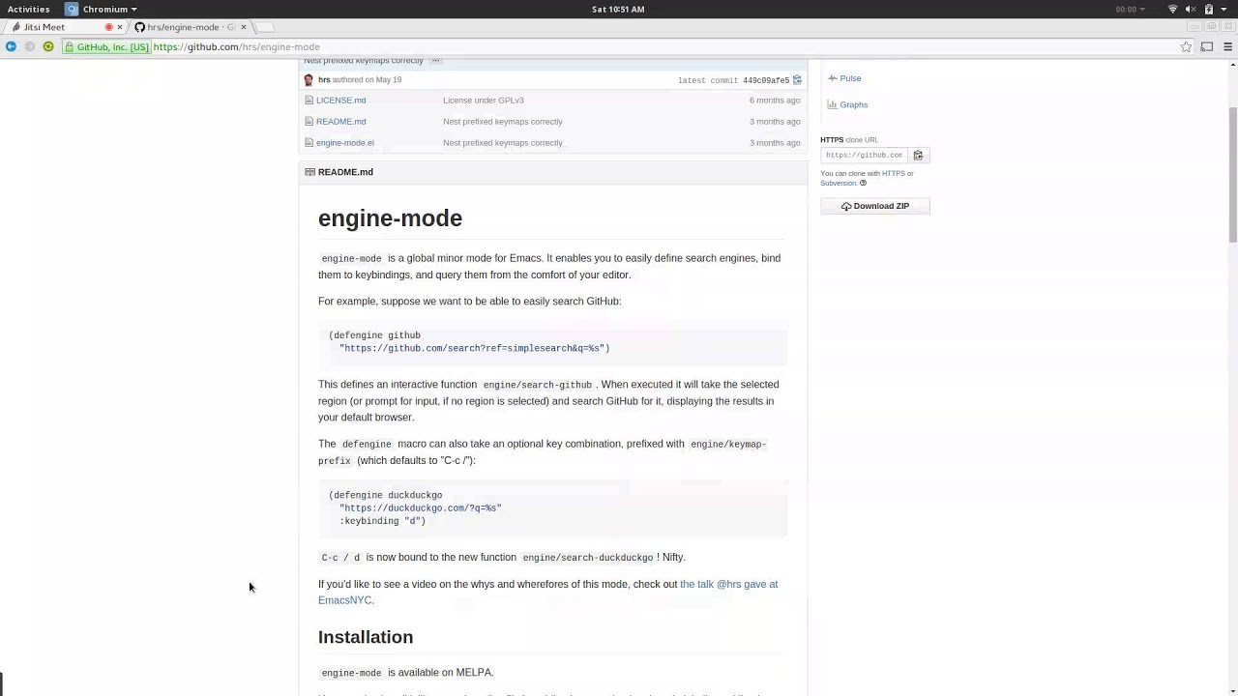This screenshot has width=1238, height=696.
Task: Open README.md row's 'Nest prefixed keymaps correctly' commit
Action: coord(502,122)
